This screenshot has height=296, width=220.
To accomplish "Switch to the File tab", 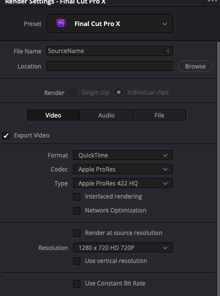I will pos(159,115).
